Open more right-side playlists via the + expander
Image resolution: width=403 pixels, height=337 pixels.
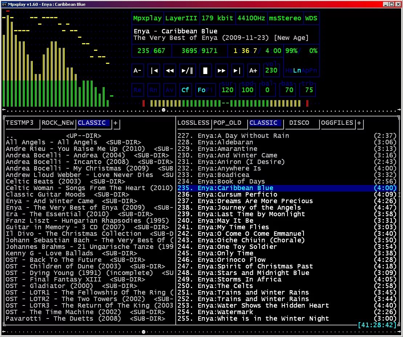[360, 123]
